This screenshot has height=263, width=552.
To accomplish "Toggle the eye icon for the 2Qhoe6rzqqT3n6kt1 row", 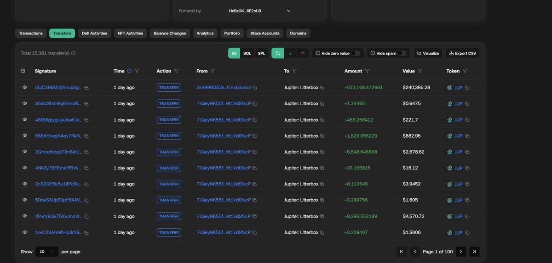I will pos(25,151).
